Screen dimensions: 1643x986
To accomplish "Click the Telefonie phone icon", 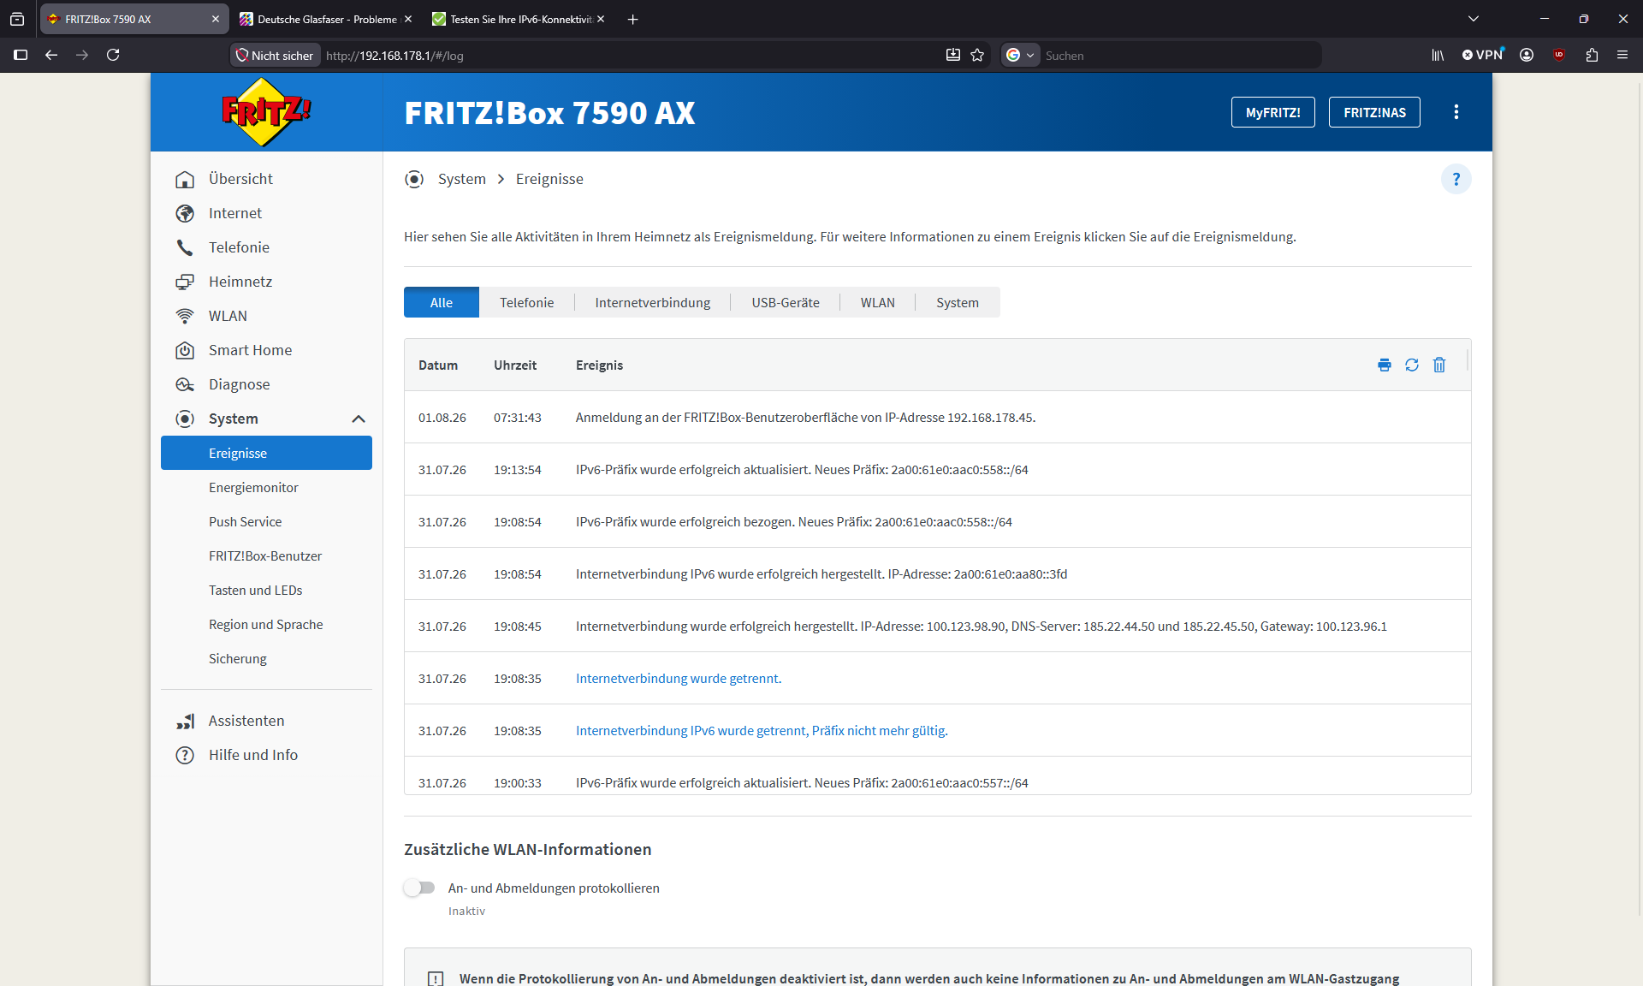I will point(185,247).
